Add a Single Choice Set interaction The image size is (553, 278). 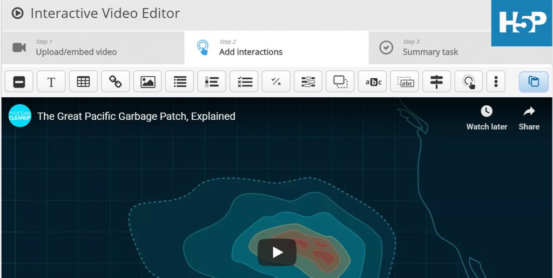click(x=212, y=82)
